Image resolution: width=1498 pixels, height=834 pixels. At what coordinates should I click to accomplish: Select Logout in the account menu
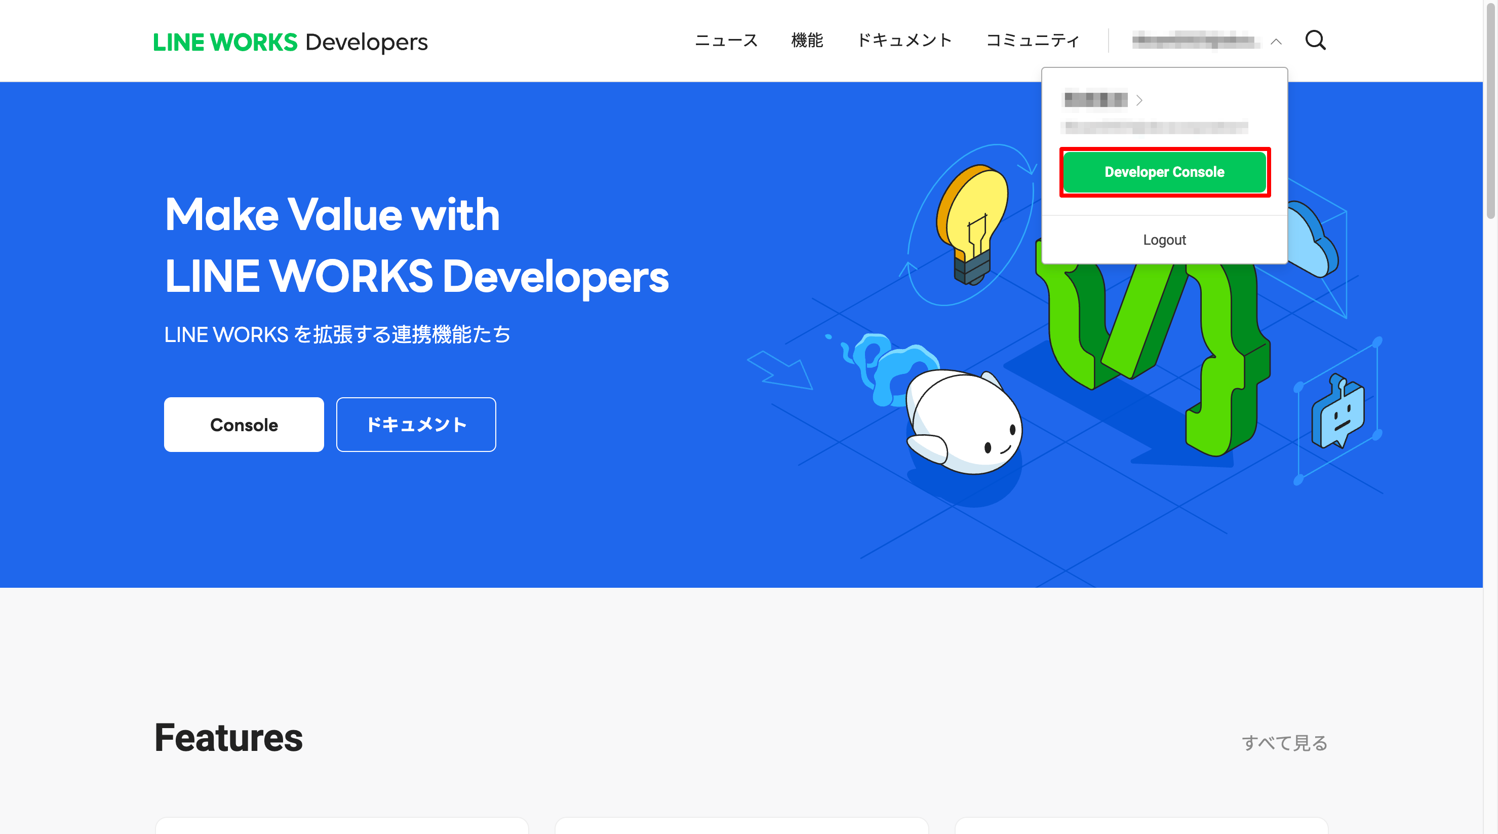click(1164, 240)
